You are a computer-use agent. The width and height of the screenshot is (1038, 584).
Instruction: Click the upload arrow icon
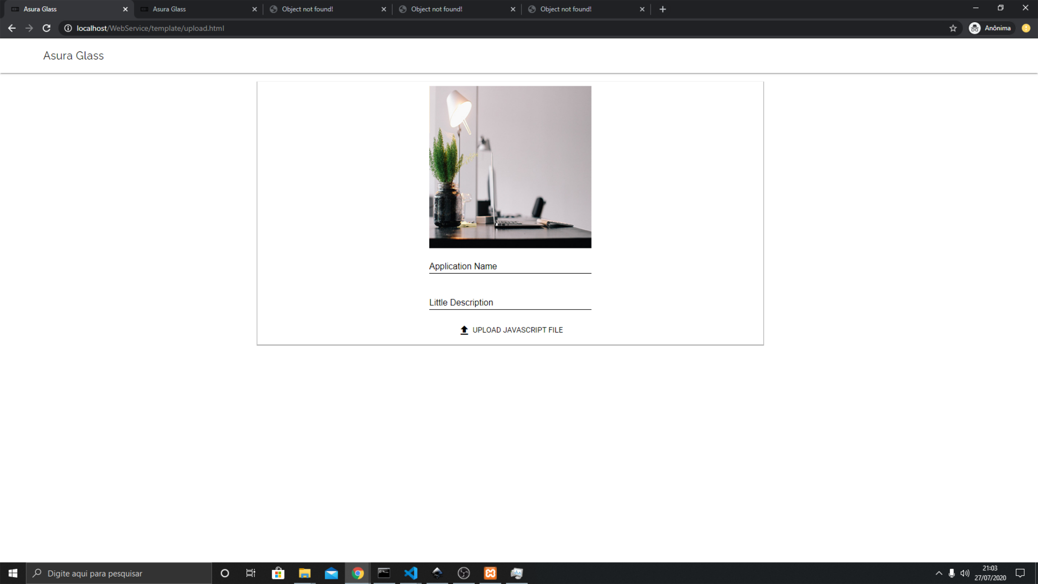pos(464,330)
